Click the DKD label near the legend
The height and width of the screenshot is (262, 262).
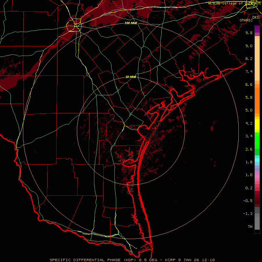tap(256, 17)
